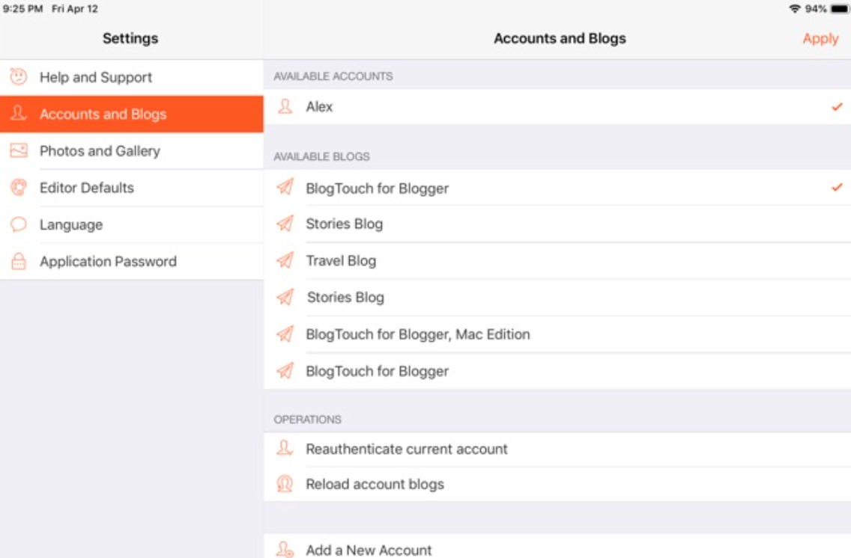This screenshot has height=558, width=851.
Task: Click the person icon next to Alex
Action: point(284,106)
